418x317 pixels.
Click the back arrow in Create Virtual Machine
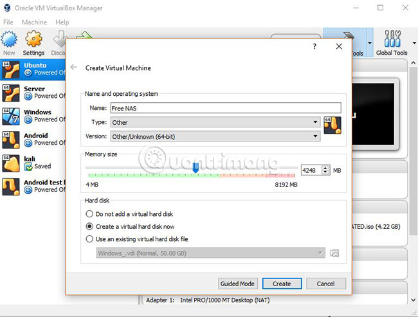click(x=73, y=67)
